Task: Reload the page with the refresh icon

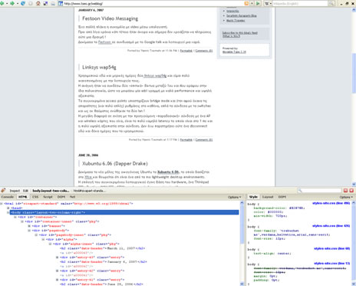Action: point(23,3)
